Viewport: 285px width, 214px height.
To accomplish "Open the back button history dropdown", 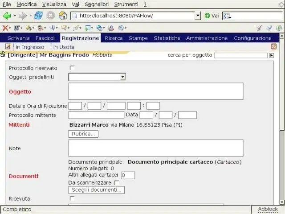I will pyautogui.click(x=15, y=16).
